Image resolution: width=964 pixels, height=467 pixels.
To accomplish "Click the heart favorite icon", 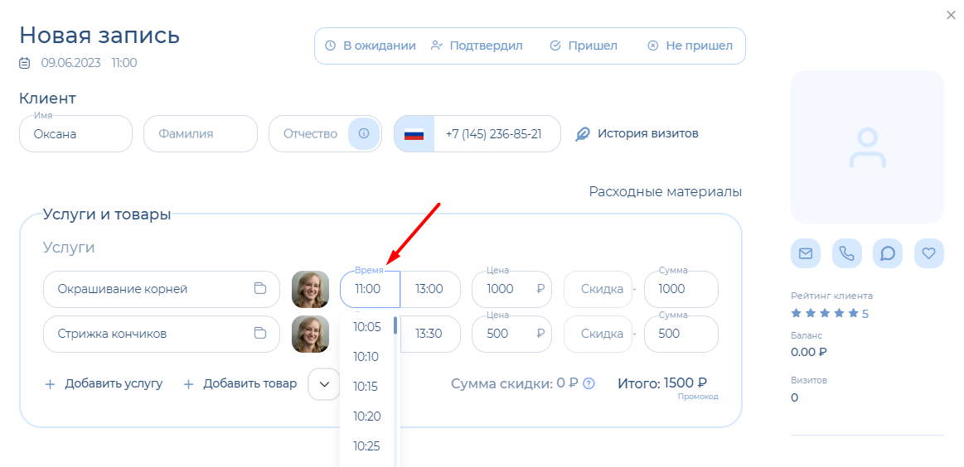I will pos(928,253).
